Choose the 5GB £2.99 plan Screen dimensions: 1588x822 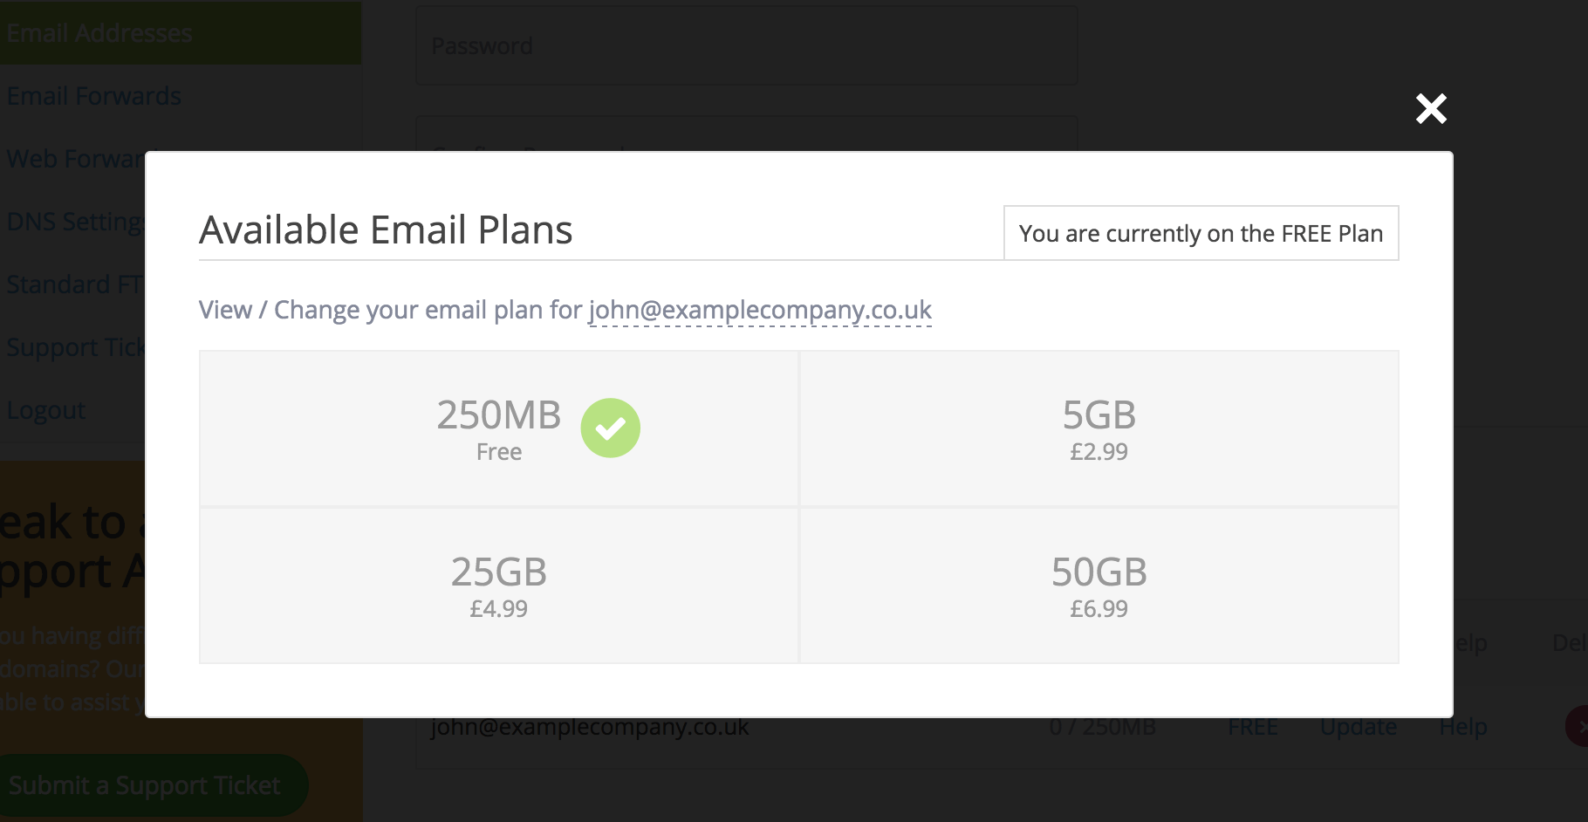click(1099, 428)
